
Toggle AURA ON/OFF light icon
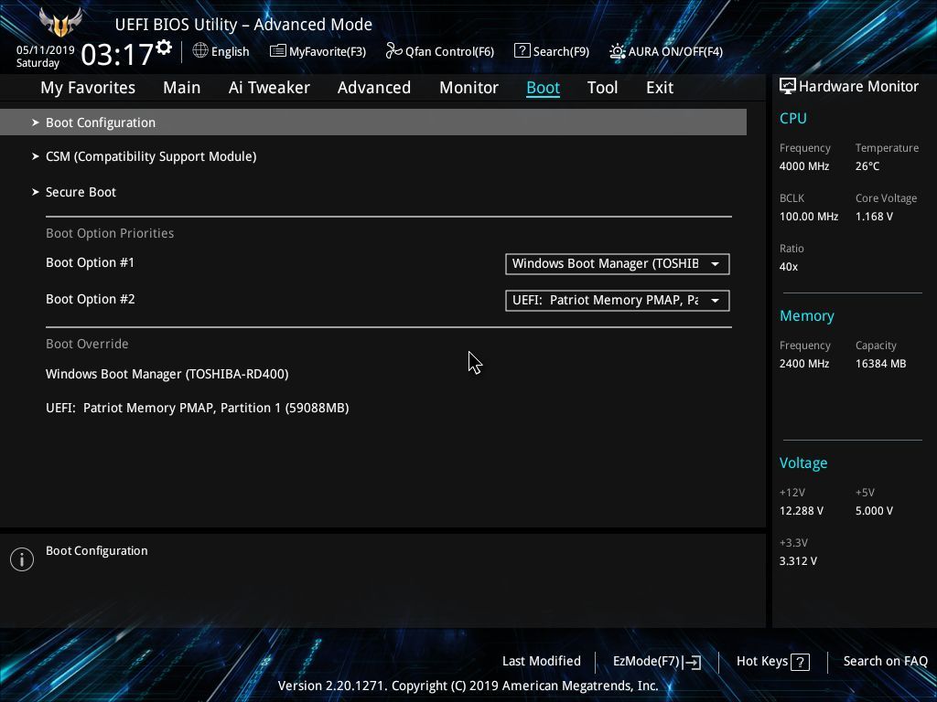(x=618, y=51)
